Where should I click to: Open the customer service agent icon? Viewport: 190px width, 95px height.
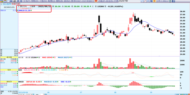point(170,1)
